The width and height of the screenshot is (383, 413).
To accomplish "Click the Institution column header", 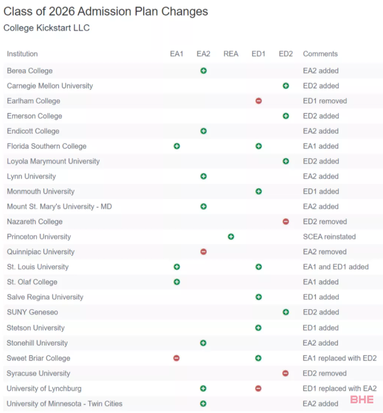I will coord(22,54).
